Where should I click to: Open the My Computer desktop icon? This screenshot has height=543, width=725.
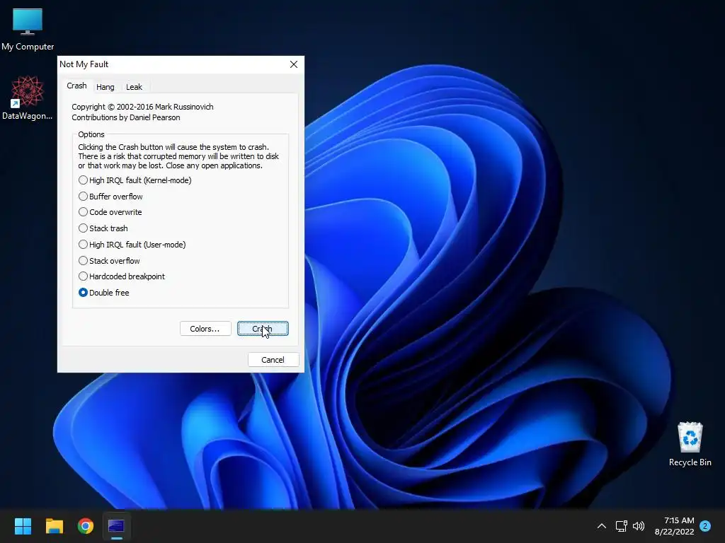[x=28, y=29]
